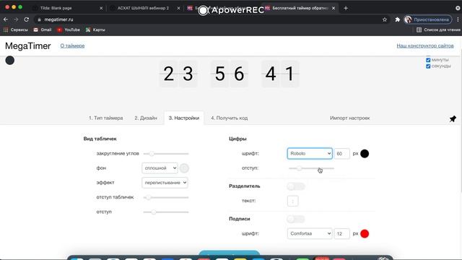Screen dimensions: 462x260
Task: Adjust the Цифры отступ slider
Action: tap(311, 168)
